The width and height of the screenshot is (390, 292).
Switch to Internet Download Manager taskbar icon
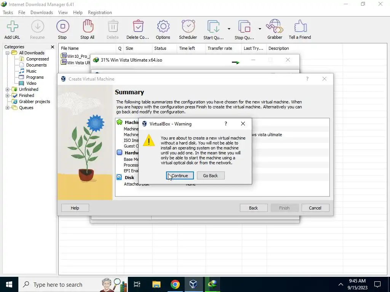coord(213,284)
